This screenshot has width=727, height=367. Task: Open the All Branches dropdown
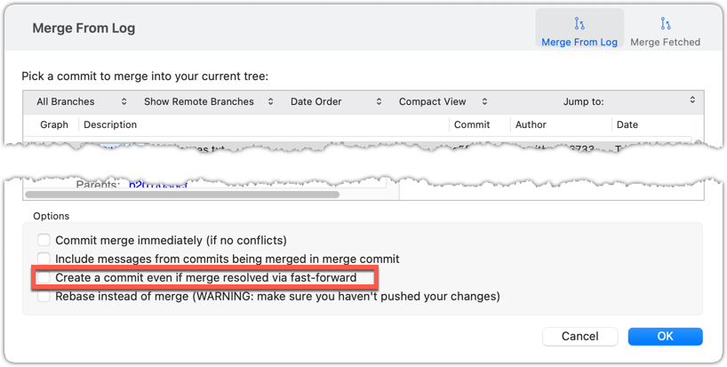click(x=81, y=101)
